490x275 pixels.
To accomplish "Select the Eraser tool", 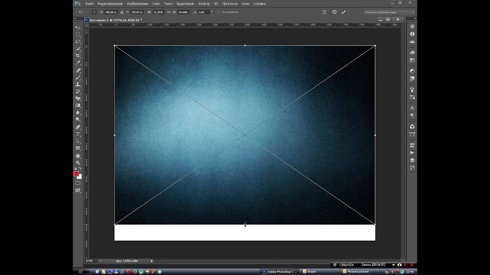I will (x=78, y=98).
